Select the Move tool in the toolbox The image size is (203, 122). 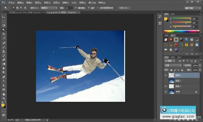click(x=4, y=17)
